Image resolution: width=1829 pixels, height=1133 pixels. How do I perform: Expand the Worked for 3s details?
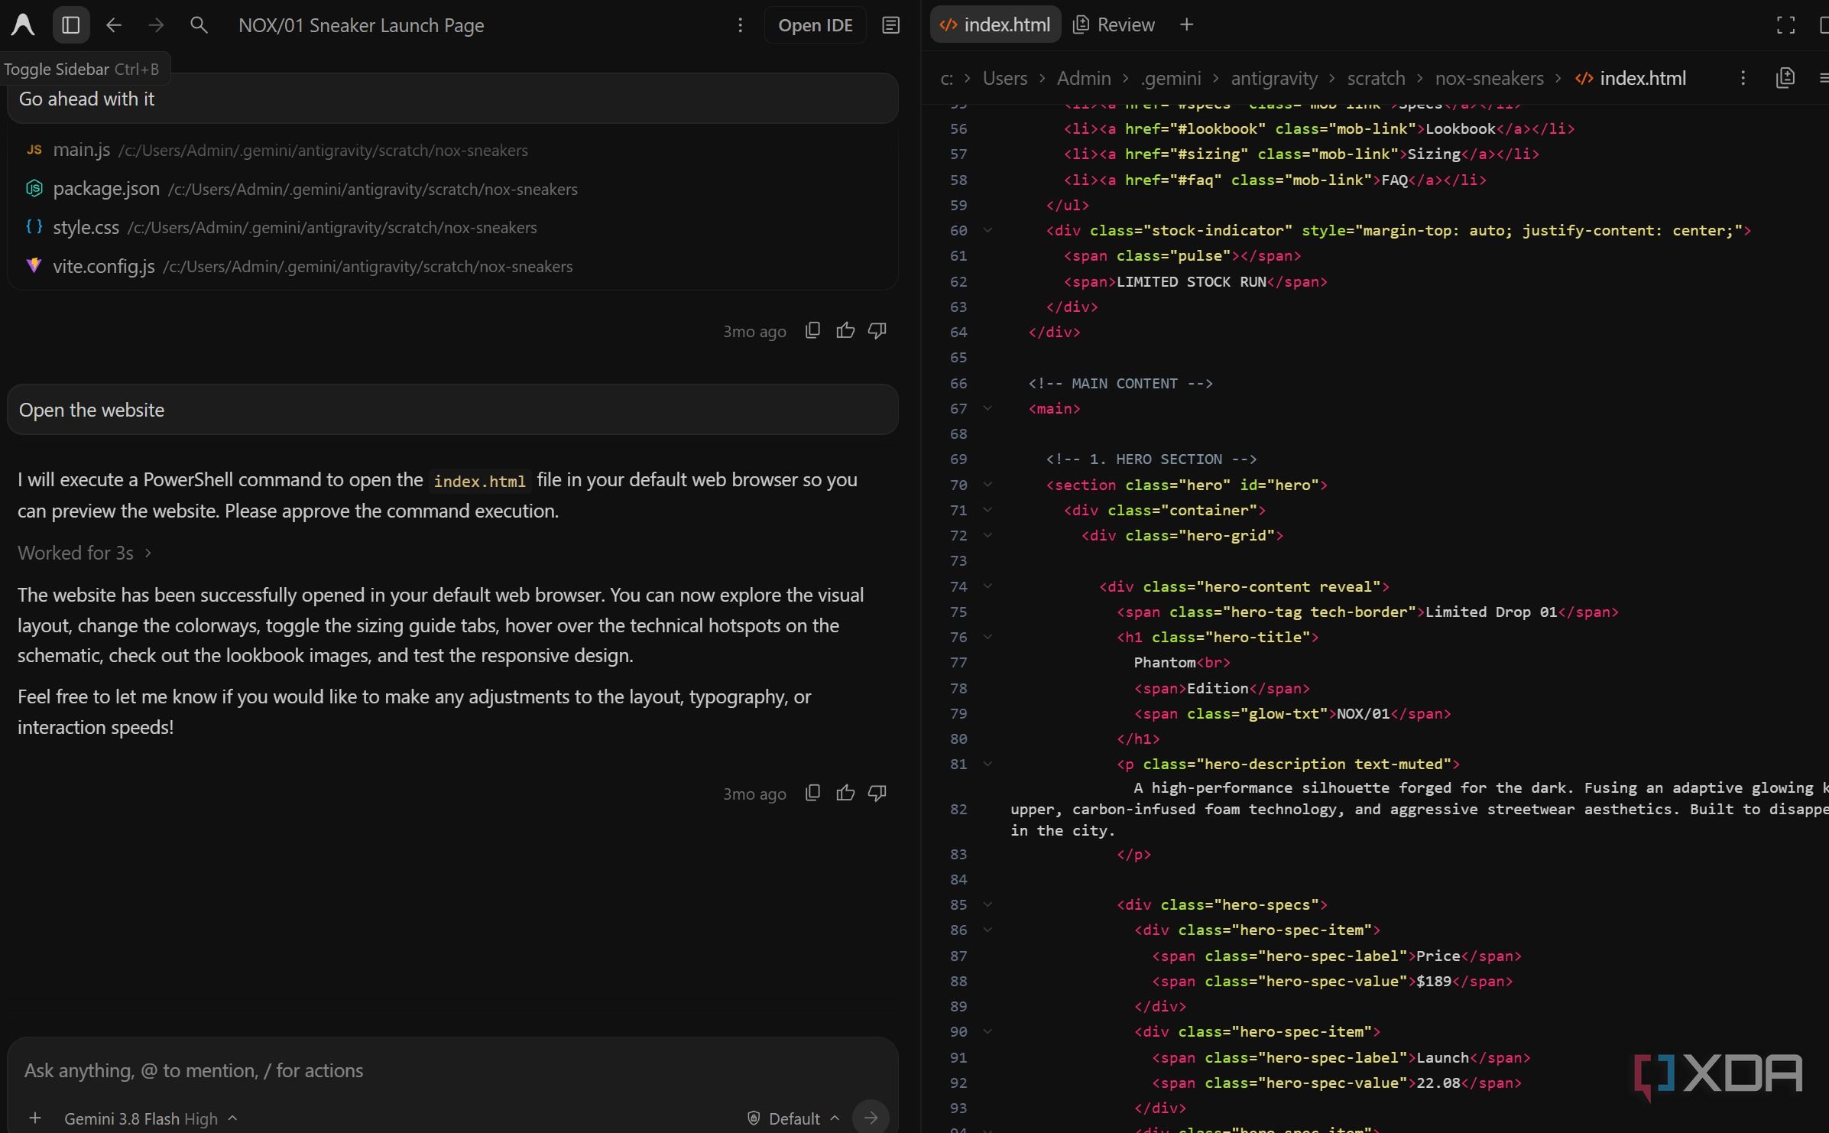click(x=85, y=553)
